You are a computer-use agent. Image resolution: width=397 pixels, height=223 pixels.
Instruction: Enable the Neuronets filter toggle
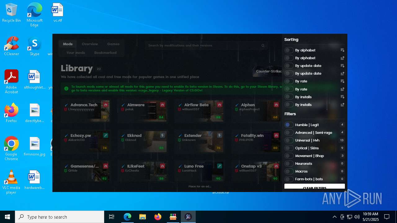point(289,164)
